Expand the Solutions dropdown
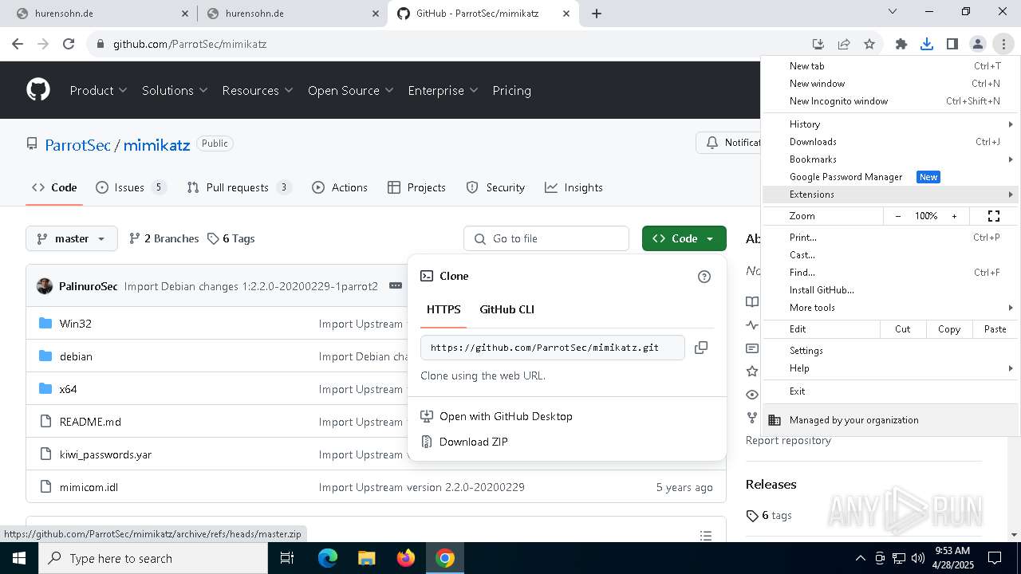 point(175,90)
